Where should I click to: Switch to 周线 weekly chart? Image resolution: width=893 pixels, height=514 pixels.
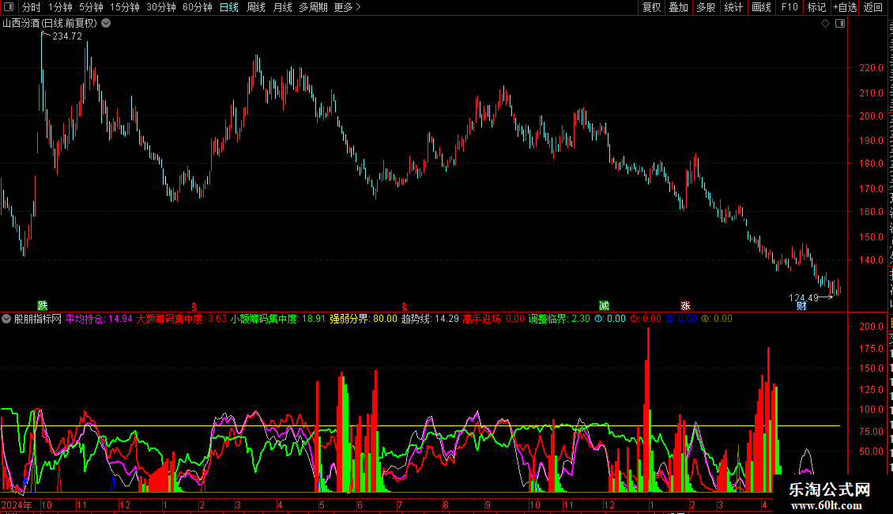pos(256,7)
